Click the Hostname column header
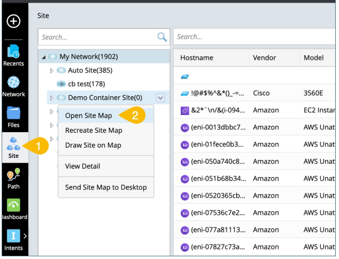The width and height of the screenshot is (339, 259). point(197,58)
